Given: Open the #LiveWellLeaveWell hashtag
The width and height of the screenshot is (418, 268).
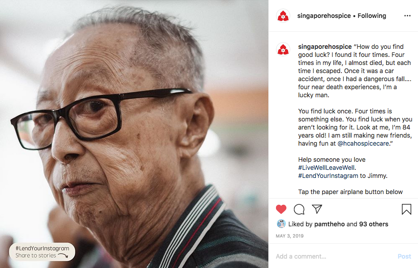Looking at the screenshot, I should [326, 168].
